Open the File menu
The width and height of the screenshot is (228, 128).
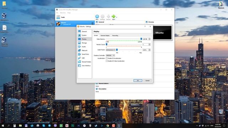click(x=57, y=13)
